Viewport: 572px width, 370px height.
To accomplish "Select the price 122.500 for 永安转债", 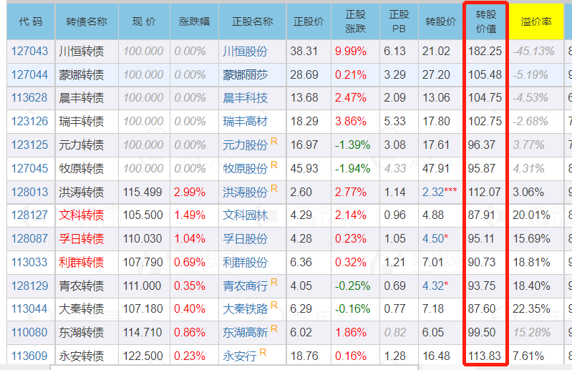I will [x=142, y=356].
